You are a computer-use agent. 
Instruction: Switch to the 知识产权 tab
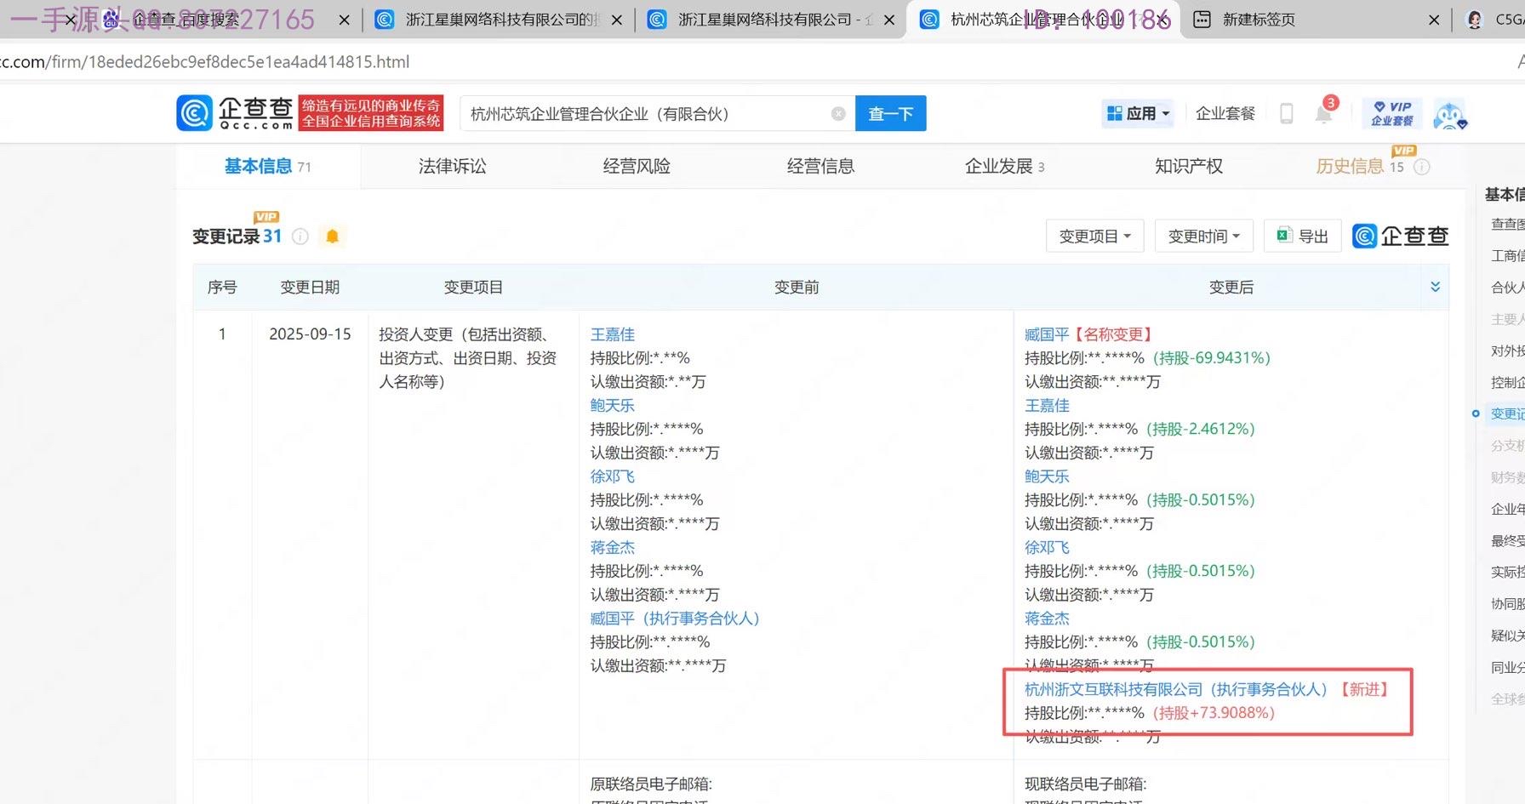coord(1189,167)
